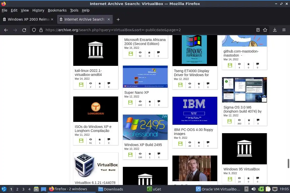
Task: Open the View menu
Action: coord(25,10)
